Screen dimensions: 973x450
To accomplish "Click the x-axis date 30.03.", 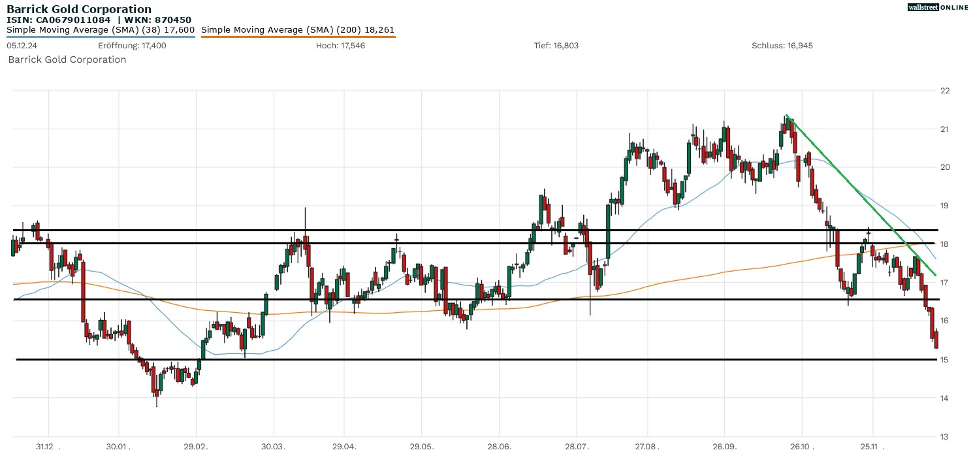I will [x=274, y=446].
